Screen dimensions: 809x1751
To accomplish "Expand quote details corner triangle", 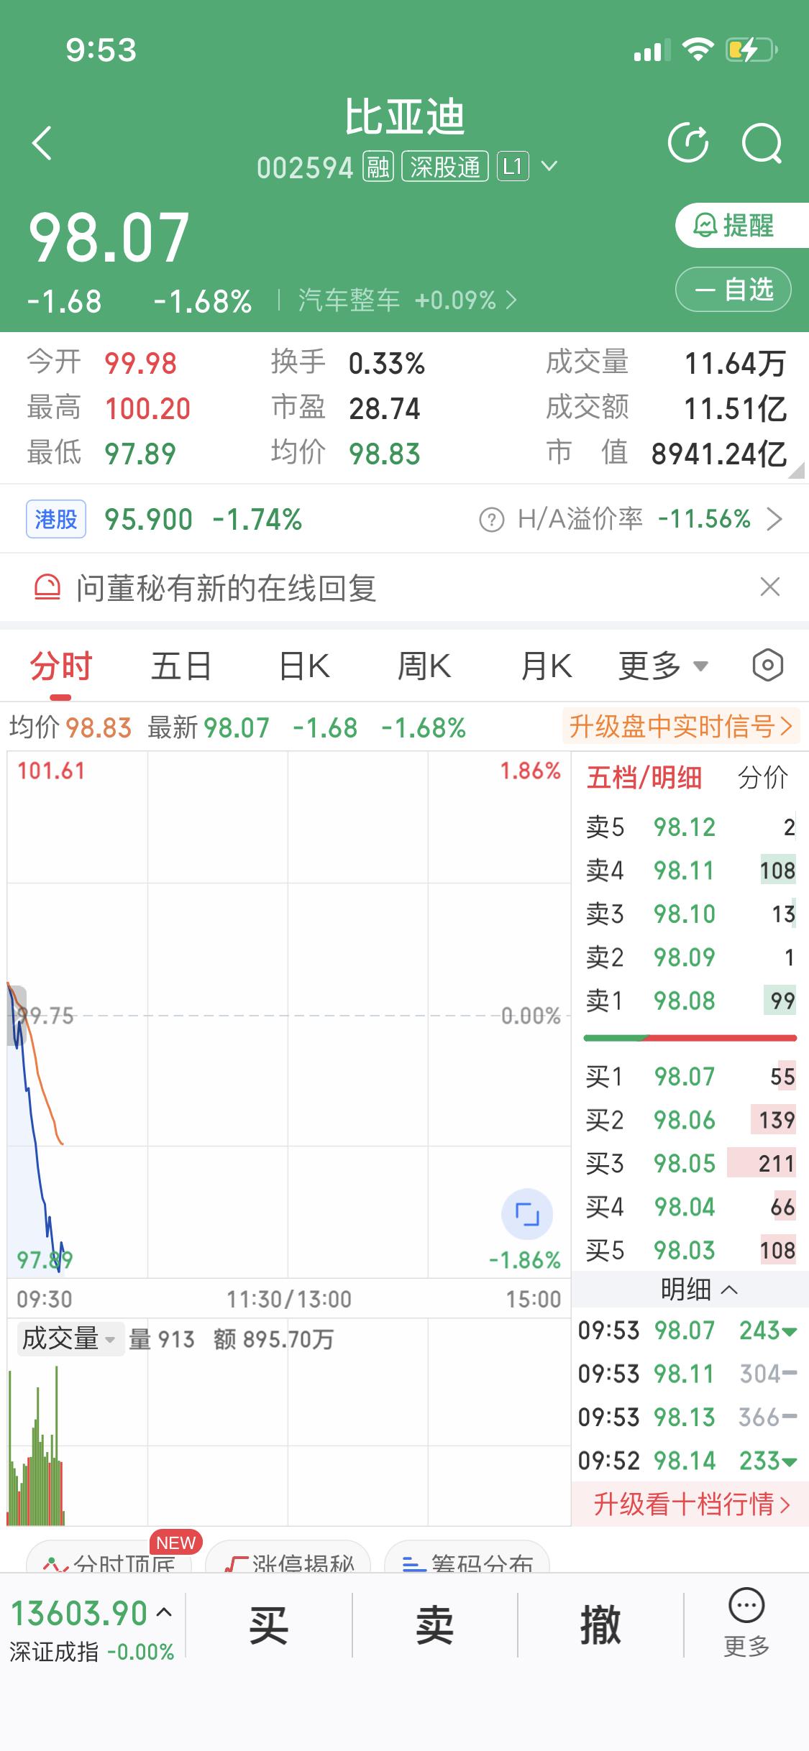I will (x=796, y=470).
